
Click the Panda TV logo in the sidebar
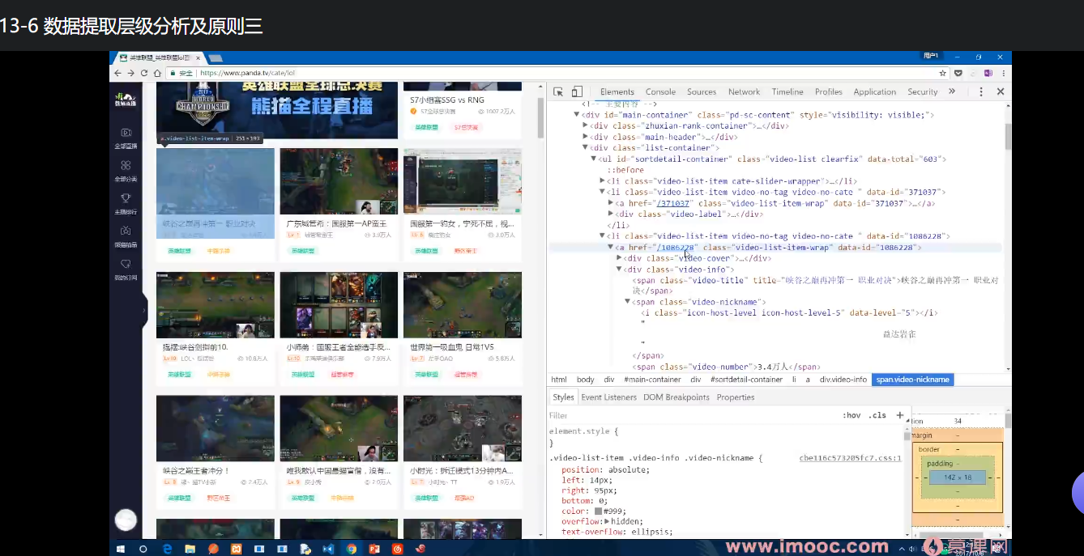pyautogui.click(x=126, y=100)
